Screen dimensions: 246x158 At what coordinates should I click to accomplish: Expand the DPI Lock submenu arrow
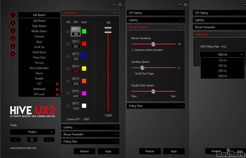click(57, 95)
